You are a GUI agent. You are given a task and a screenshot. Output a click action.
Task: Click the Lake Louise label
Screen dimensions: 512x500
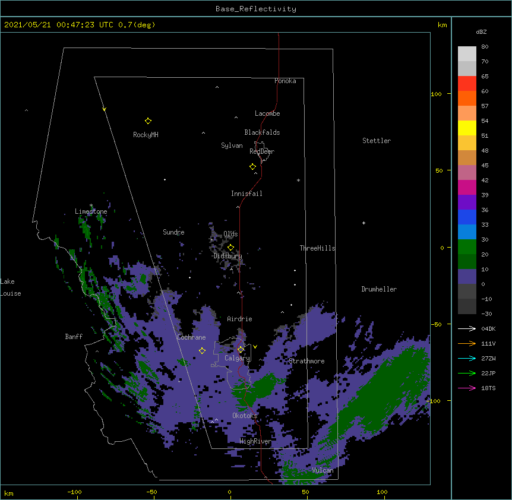(x=11, y=287)
